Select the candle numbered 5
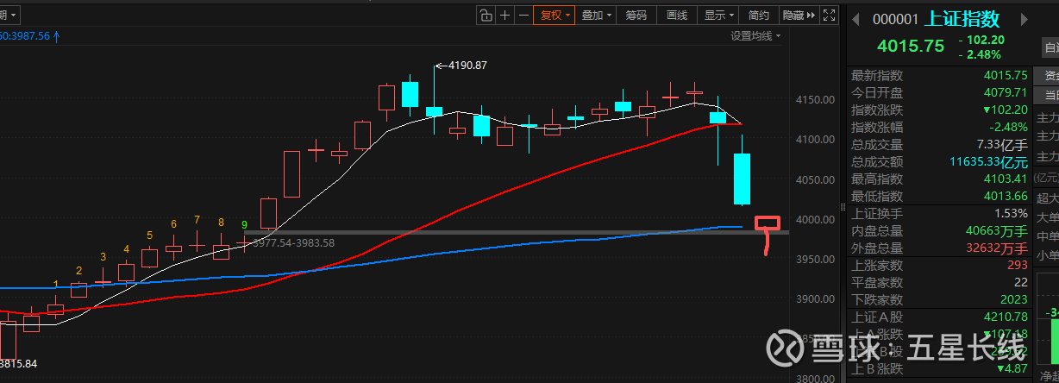Image resolution: width=1059 pixels, height=383 pixels. [x=150, y=257]
